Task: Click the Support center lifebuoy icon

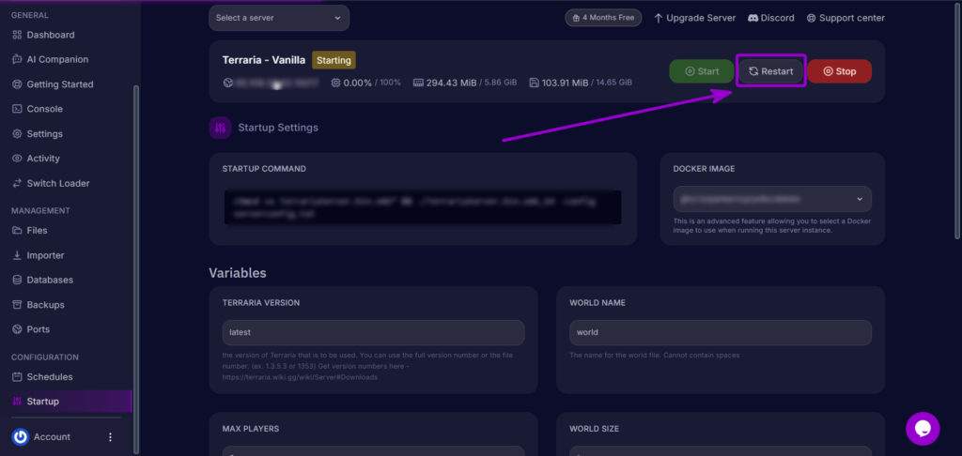Action: [x=811, y=18]
